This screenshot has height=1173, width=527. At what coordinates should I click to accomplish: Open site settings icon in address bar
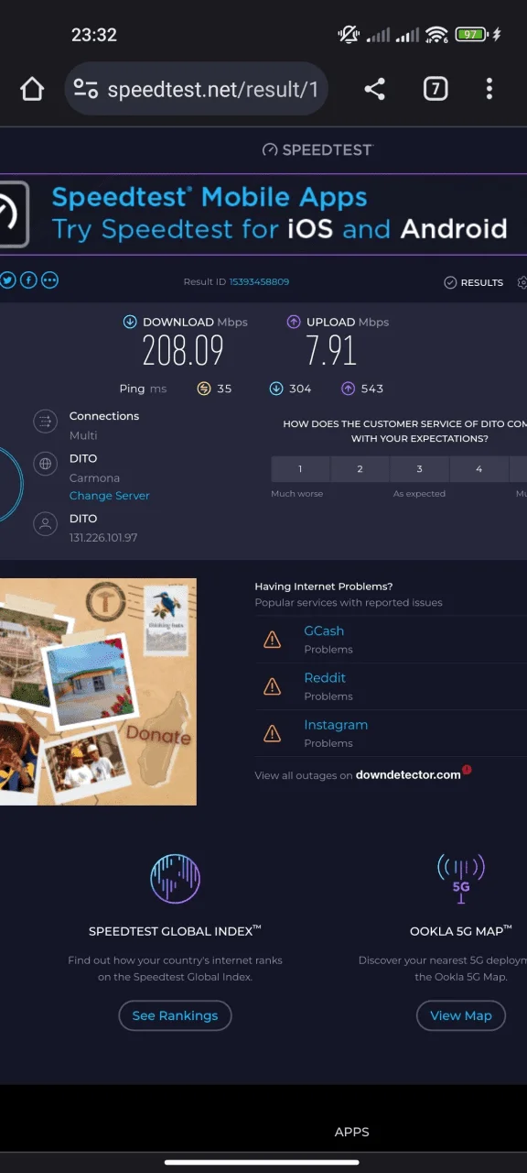click(86, 89)
